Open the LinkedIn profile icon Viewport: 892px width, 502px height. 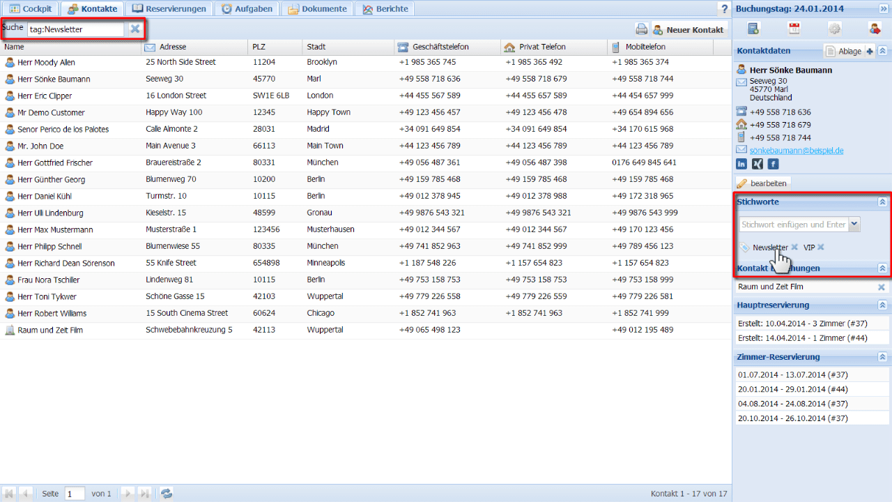pyautogui.click(x=742, y=164)
